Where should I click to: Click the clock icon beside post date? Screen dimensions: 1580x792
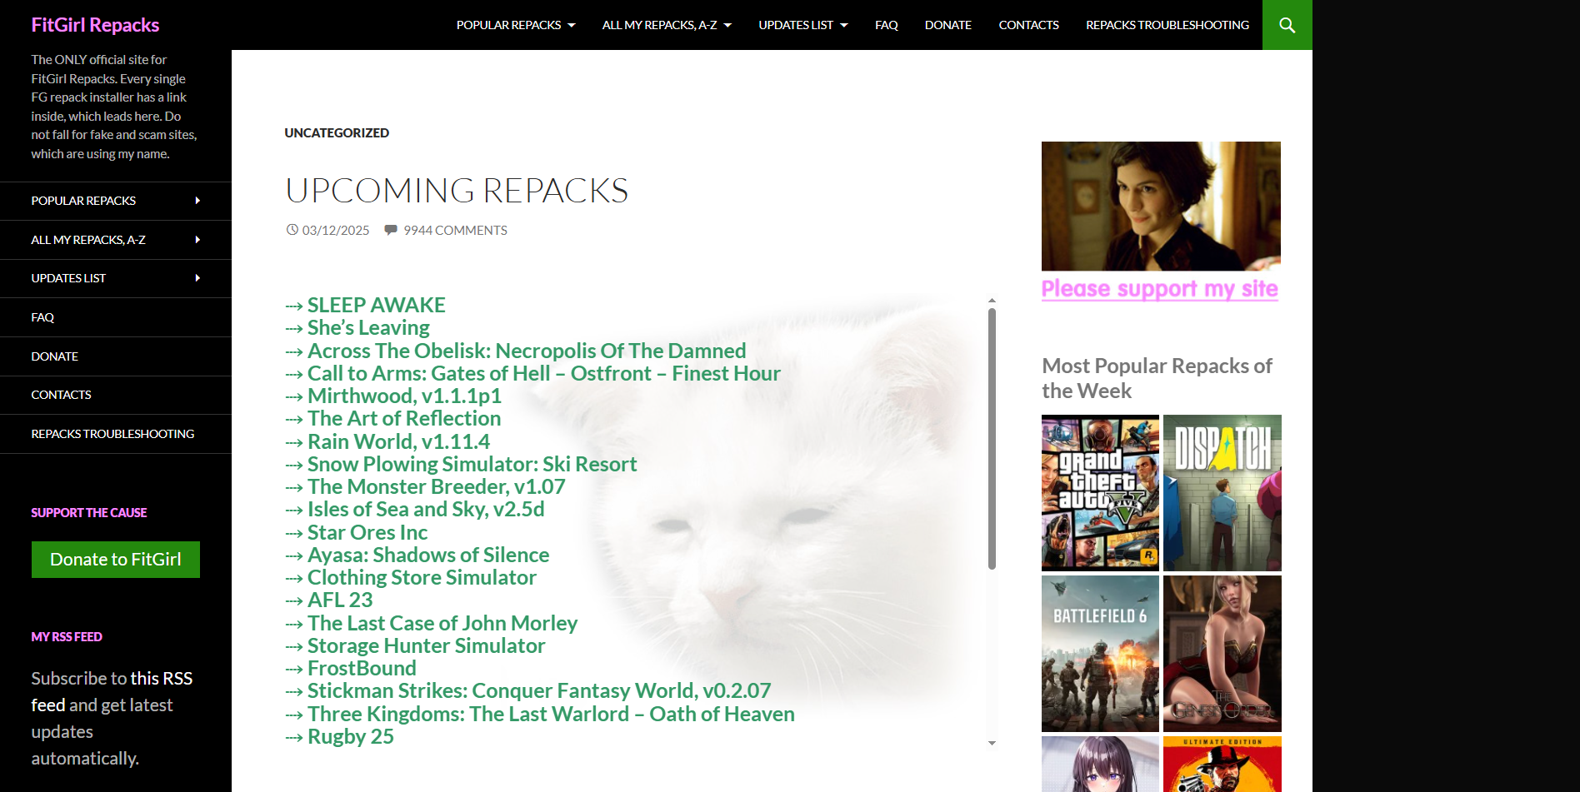[292, 230]
